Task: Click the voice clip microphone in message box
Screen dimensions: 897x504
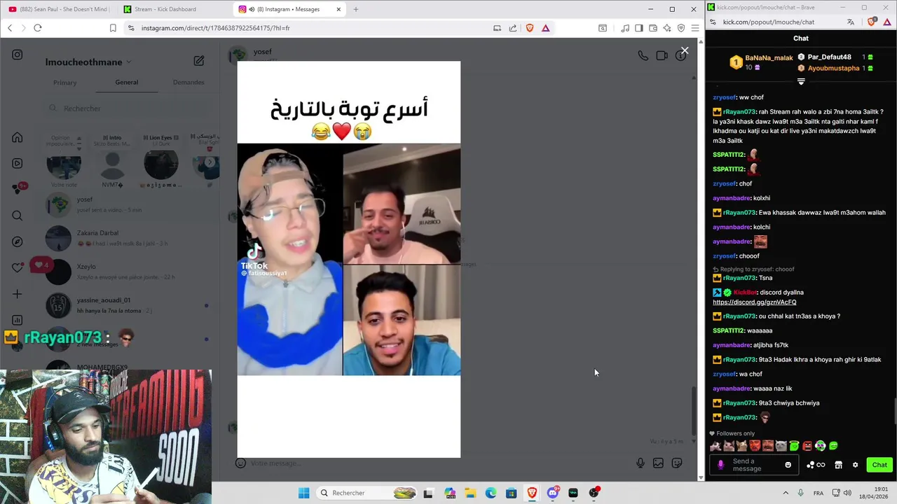Action: (x=640, y=463)
